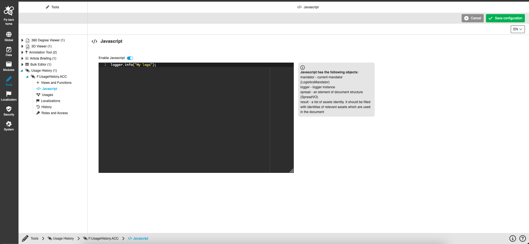Click the info icon in Javascript objects panel
Viewport: 529px width, 244px height.
[x=303, y=68]
